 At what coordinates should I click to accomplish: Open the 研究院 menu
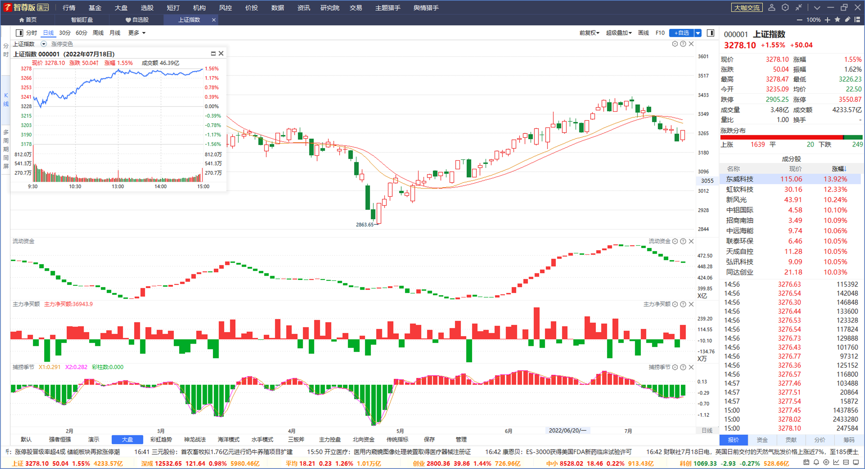[330, 7]
